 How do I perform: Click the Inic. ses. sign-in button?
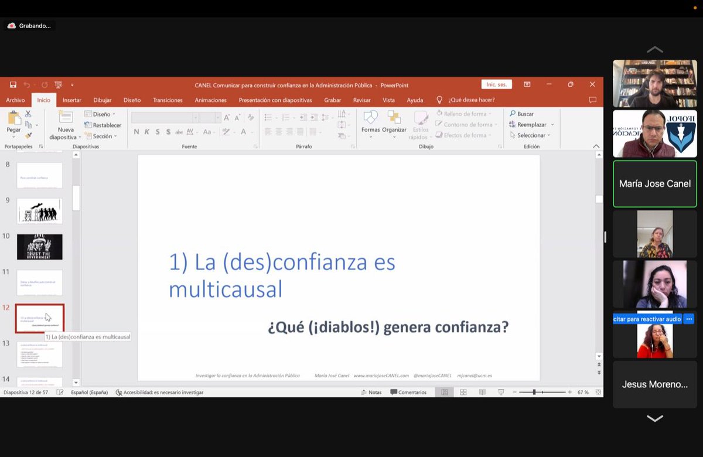pos(497,85)
